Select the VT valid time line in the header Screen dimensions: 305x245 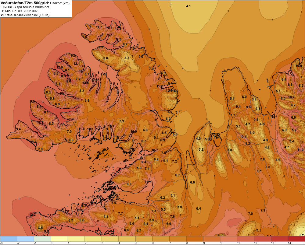25,15
